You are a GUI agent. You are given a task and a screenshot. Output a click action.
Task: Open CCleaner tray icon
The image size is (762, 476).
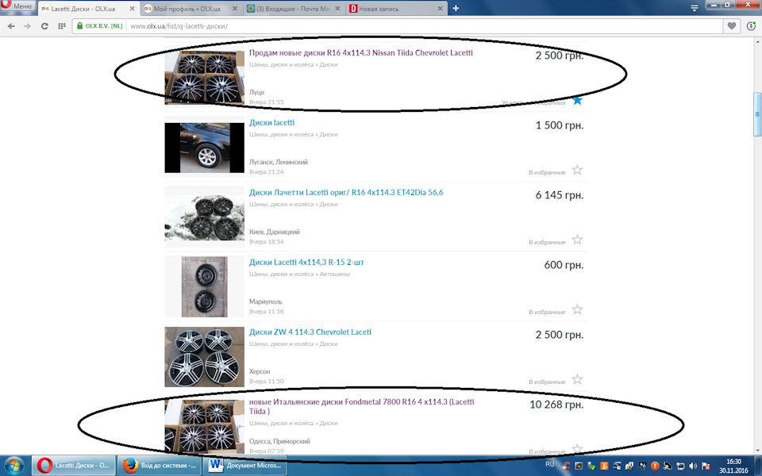click(x=566, y=466)
